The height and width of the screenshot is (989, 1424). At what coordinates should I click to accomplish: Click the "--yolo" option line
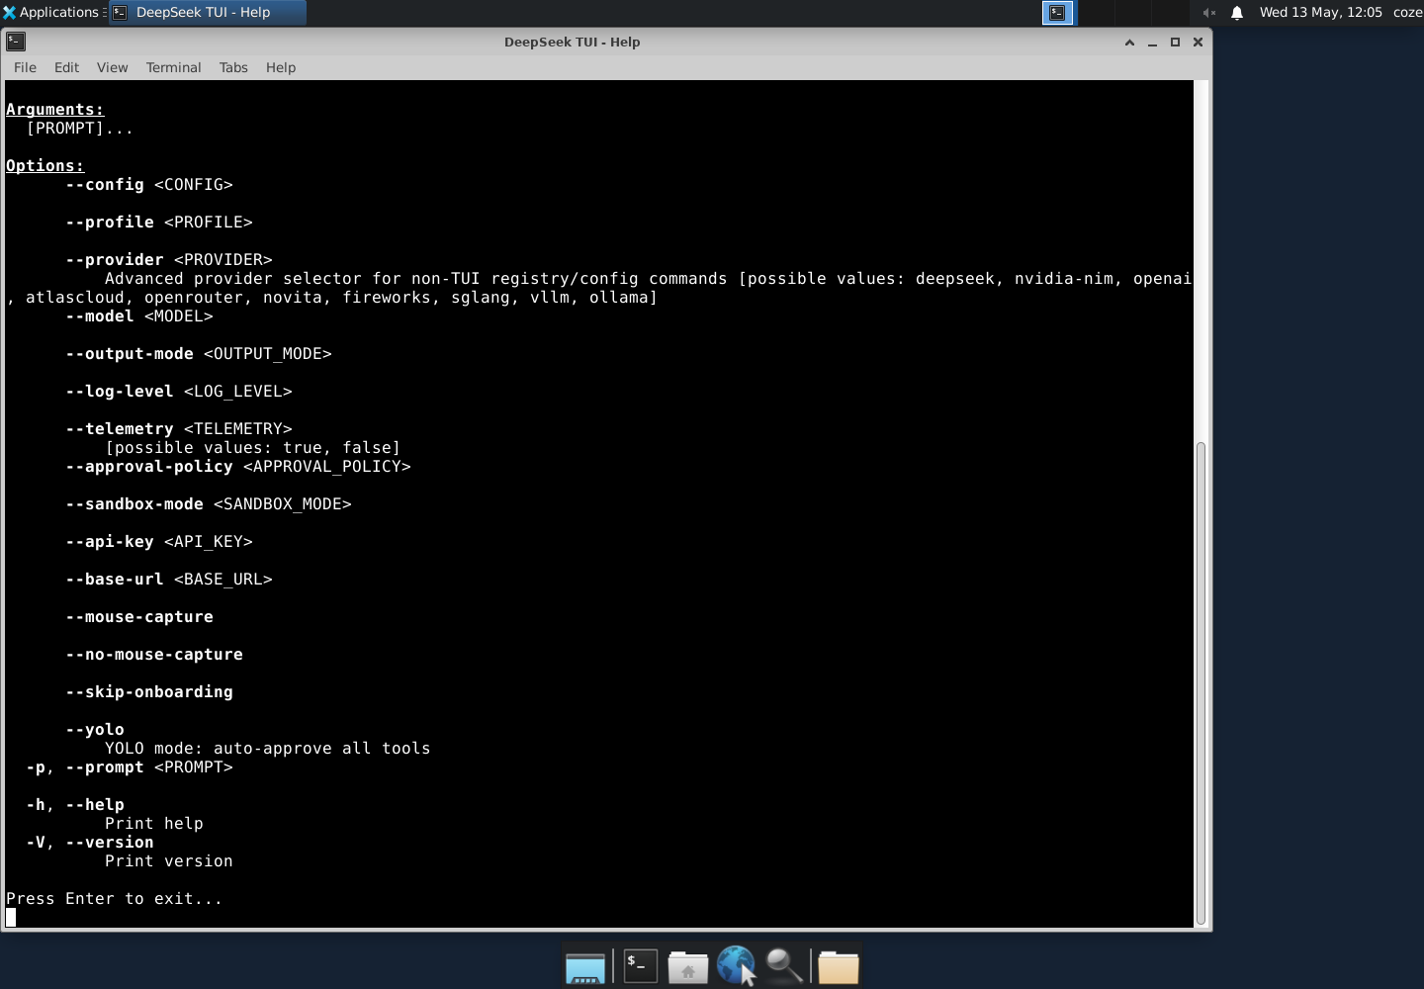95,730
